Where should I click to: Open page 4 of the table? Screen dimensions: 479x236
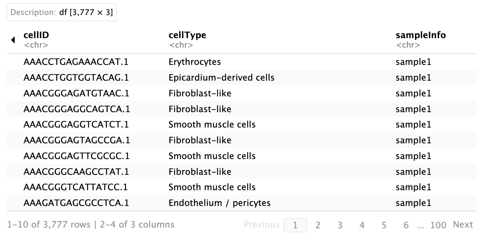[x=362, y=225]
